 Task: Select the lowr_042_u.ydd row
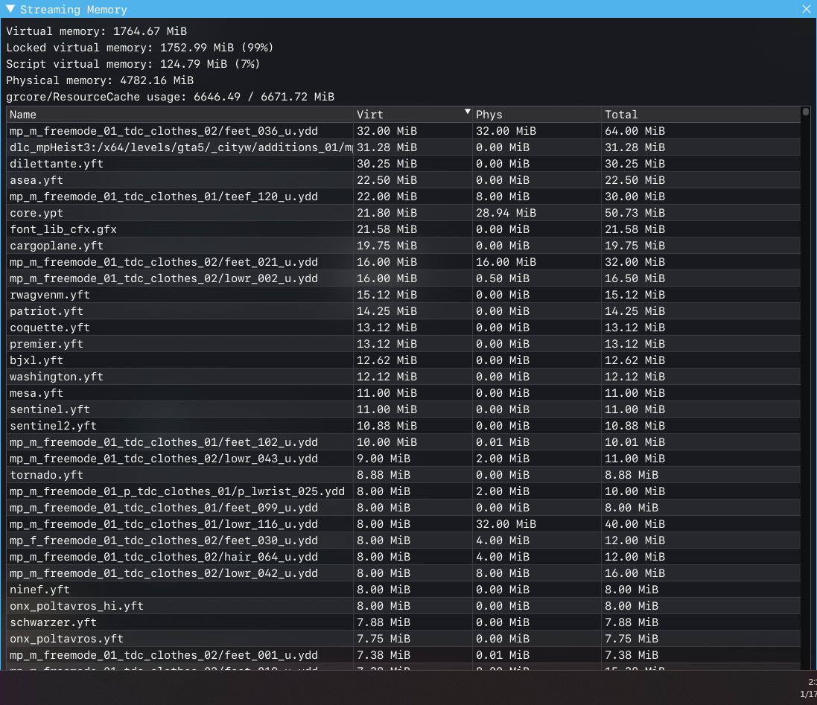(404, 573)
